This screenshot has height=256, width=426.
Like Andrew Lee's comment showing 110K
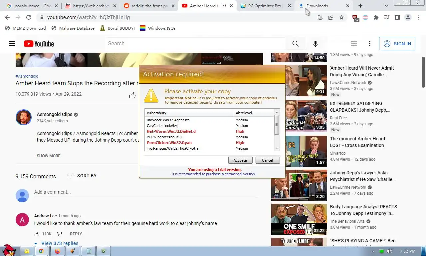[37, 234]
